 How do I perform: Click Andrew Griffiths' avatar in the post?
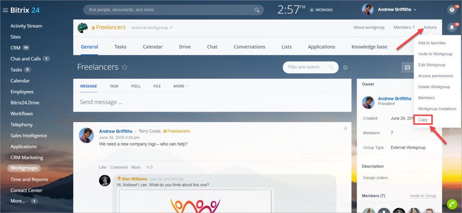pyautogui.click(x=86, y=135)
